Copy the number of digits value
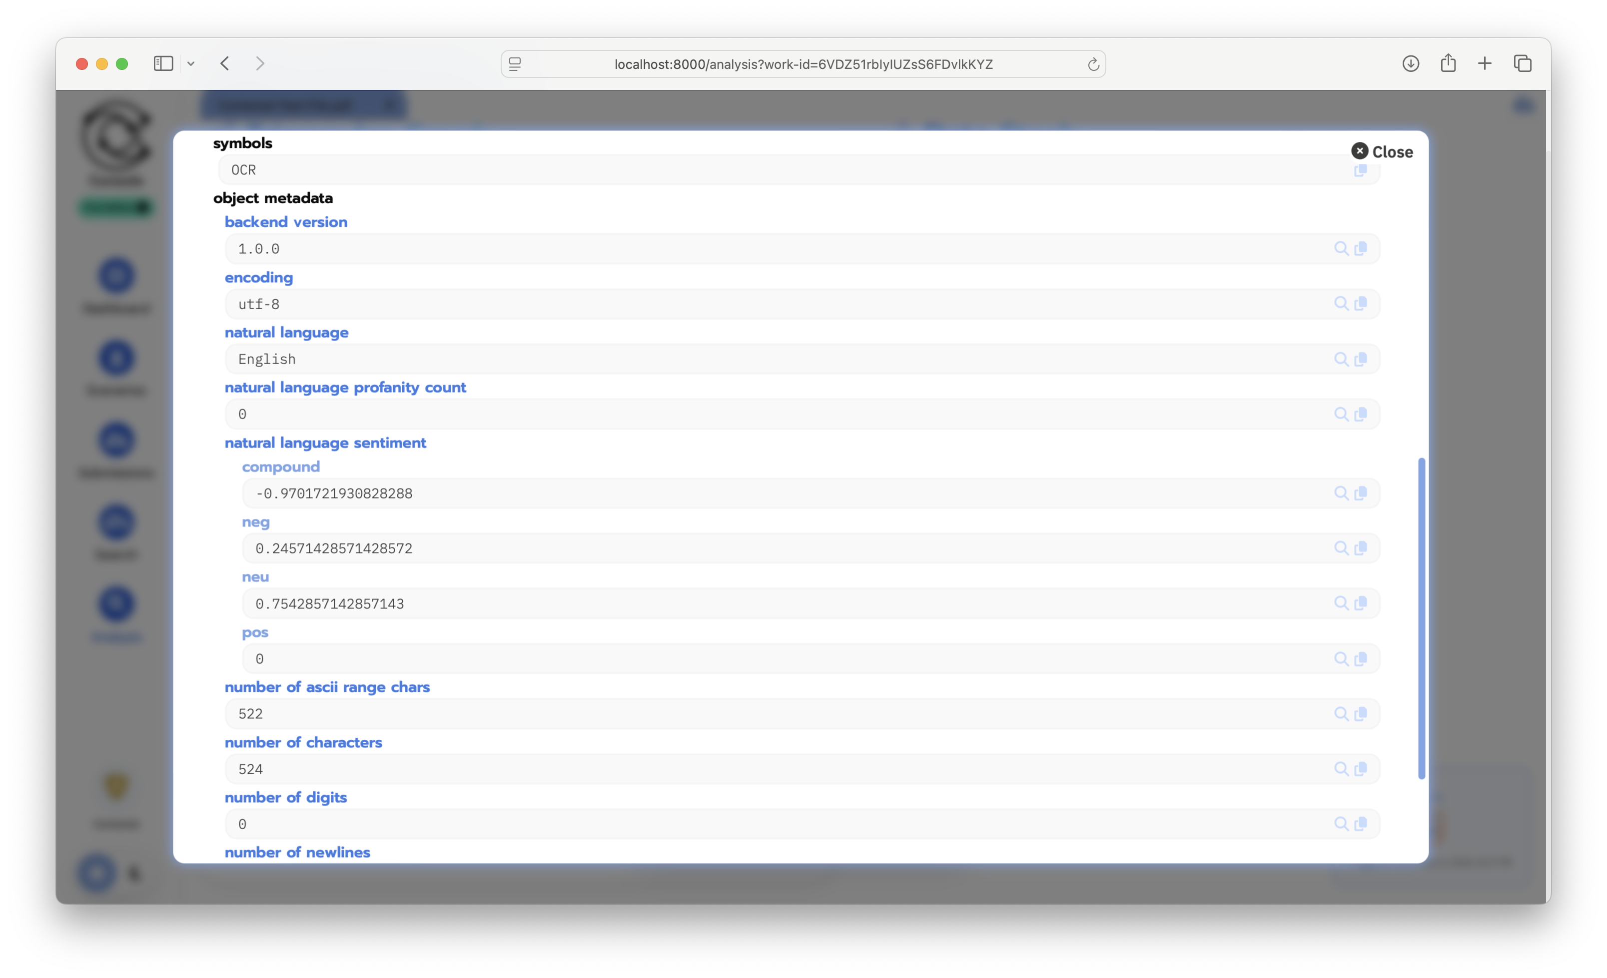The image size is (1607, 978). coord(1361,824)
